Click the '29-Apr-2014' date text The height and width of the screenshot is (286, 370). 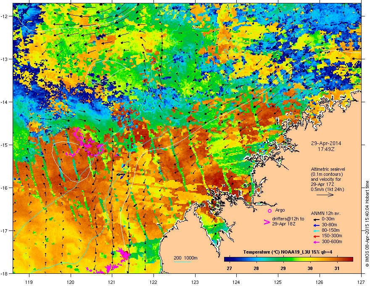(326, 143)
